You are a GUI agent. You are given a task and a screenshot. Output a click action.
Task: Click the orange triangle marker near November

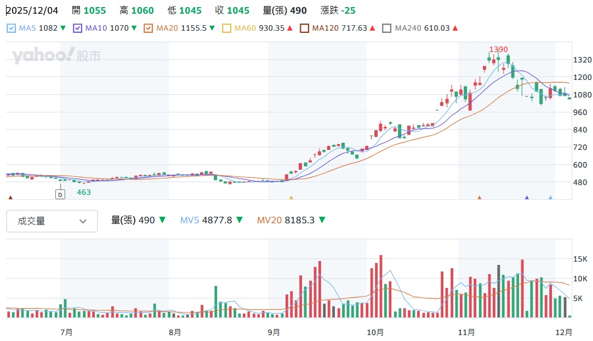[x=479, y=198]
